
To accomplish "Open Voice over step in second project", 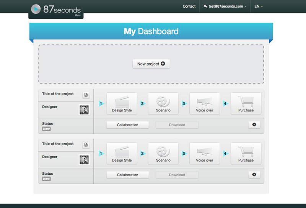I will 205,153.
